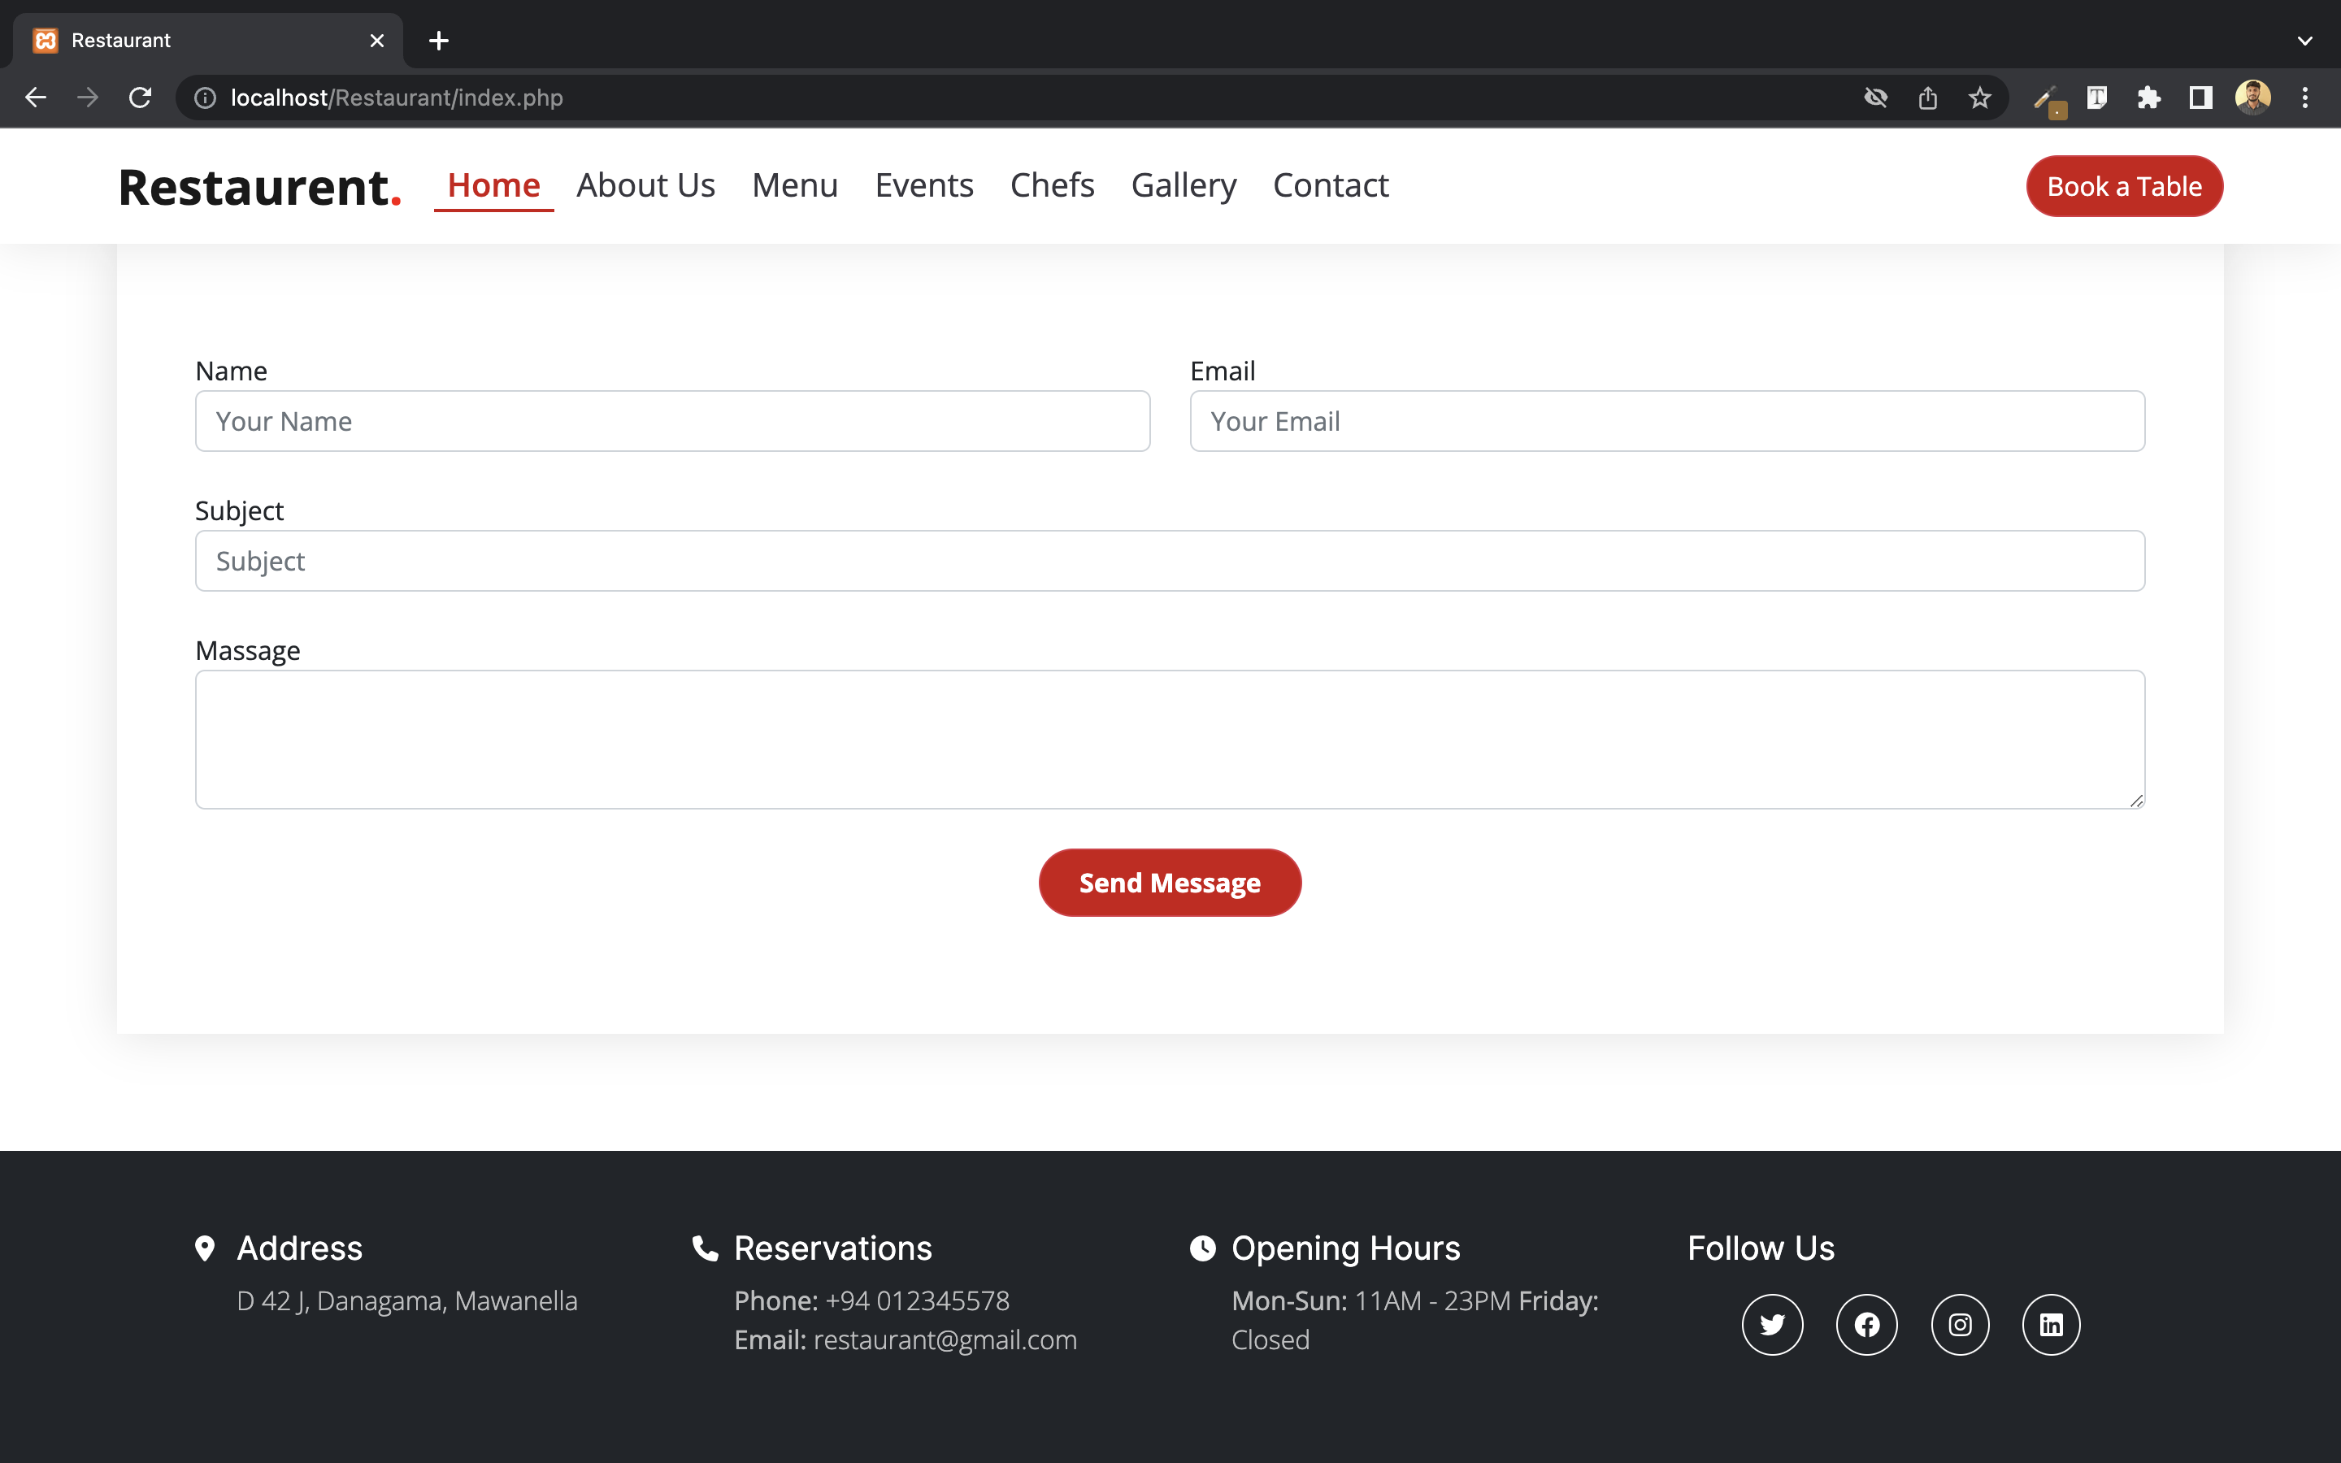
Task: Click inside the Your Name field
Action: 671,420
